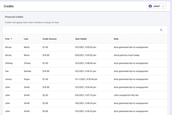Open the JANET account dropdown

tap(156, 6)
